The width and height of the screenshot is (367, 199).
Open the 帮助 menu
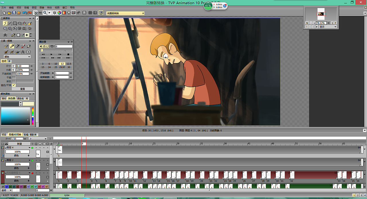coord(72,7)
